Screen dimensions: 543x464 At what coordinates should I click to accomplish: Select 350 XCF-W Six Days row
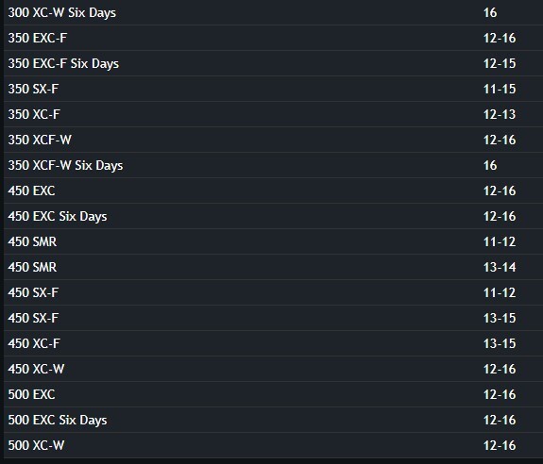tap(273, 165)
